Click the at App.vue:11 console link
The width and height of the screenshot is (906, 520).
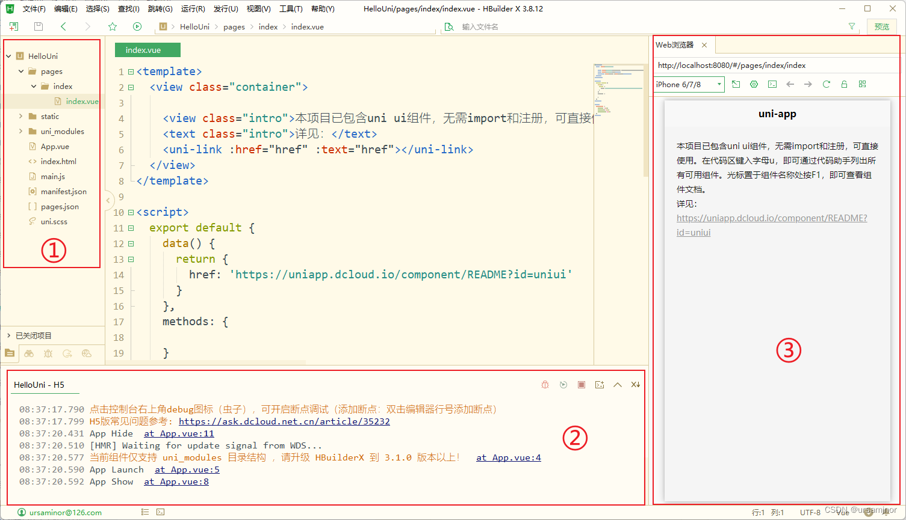point(179,433)
